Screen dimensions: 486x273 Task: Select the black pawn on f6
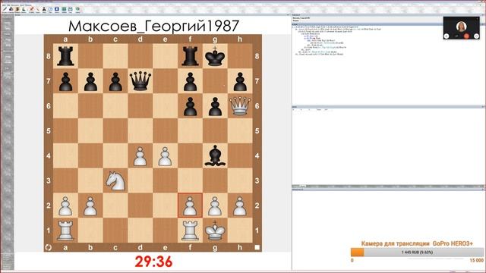pos(190,106)
